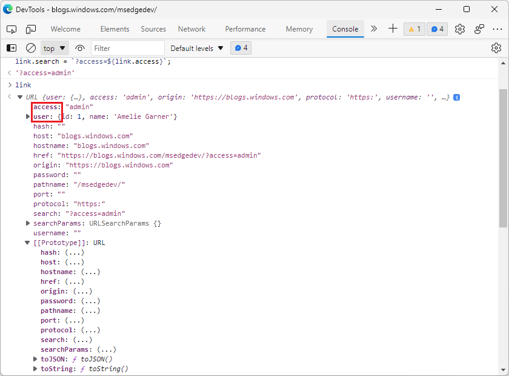Invoke getter for prototype hostname (...)
Screen dimensions: 509x376
[x=90, y=272]
